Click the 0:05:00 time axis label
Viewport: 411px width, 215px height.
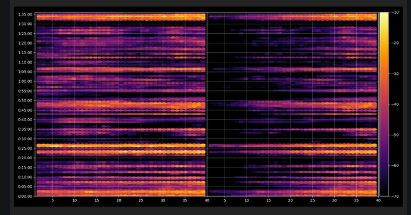coord(25,186)
